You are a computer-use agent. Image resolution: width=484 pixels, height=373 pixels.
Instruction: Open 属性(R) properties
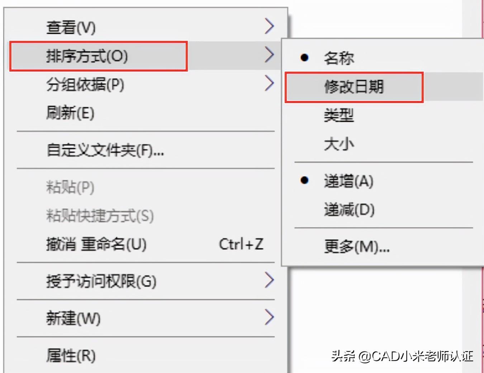71,355
